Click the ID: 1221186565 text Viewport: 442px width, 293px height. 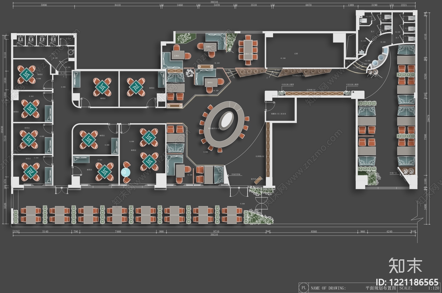pyautogui.click(x=407, y=282)
